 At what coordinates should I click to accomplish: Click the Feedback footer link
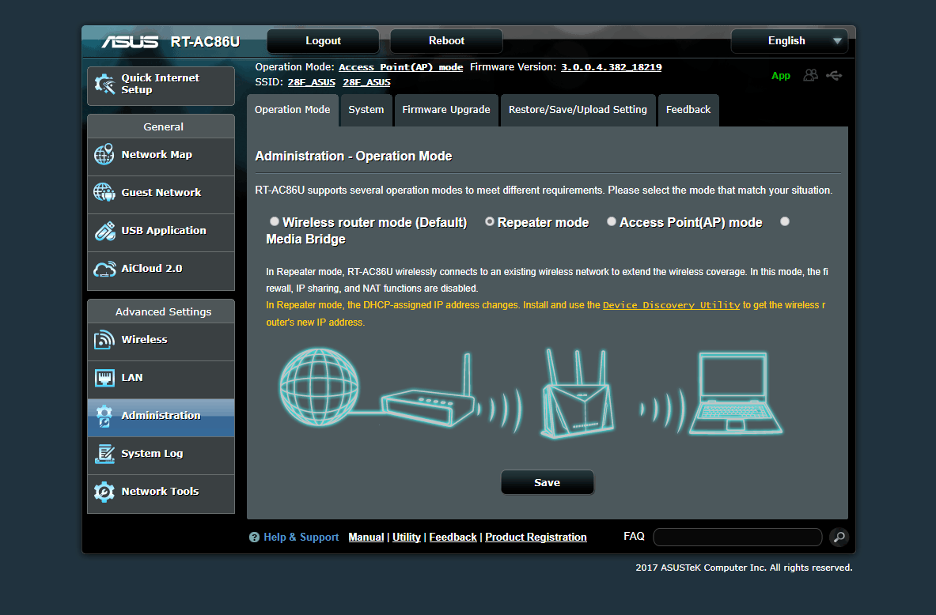pyautogui.click(x=453, y=538)
